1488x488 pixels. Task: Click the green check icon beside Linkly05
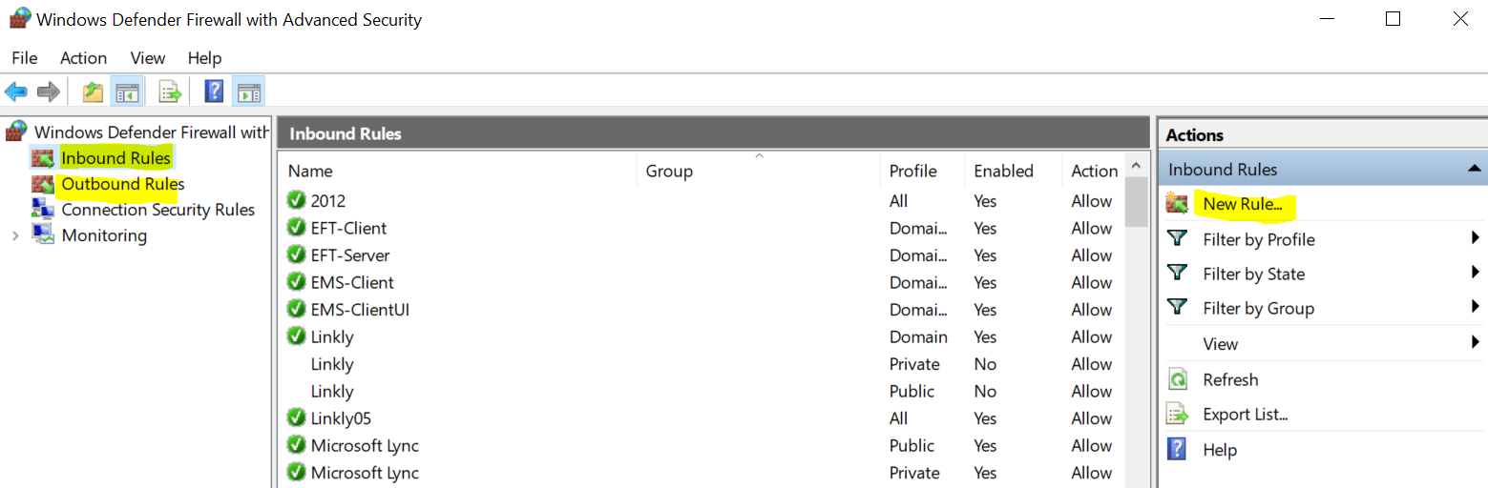[296, 417]
